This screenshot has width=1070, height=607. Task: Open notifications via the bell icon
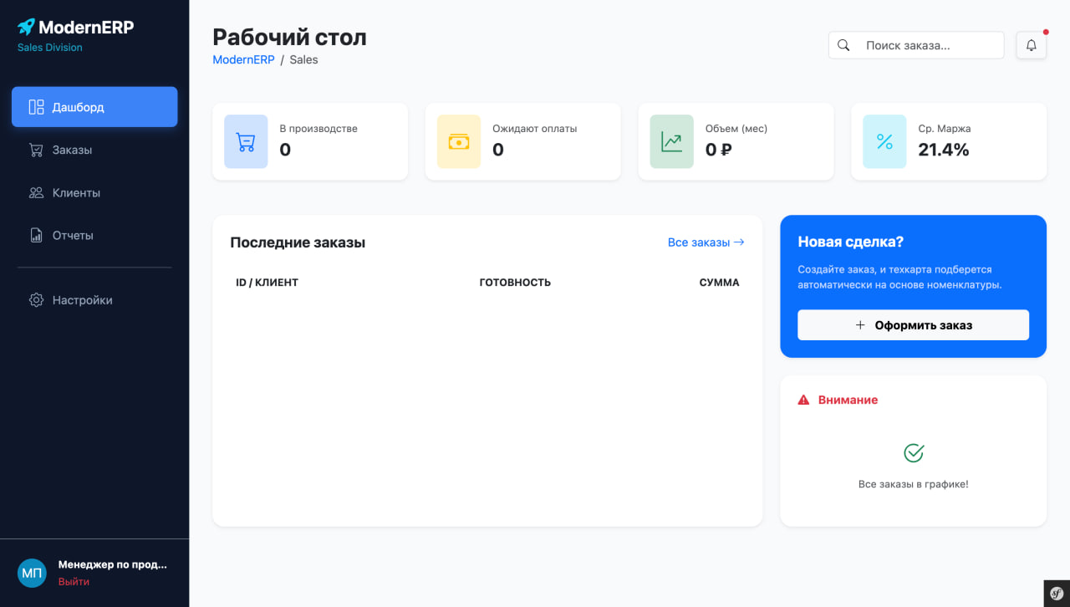pyautogui.click(x=1031, y=44)
